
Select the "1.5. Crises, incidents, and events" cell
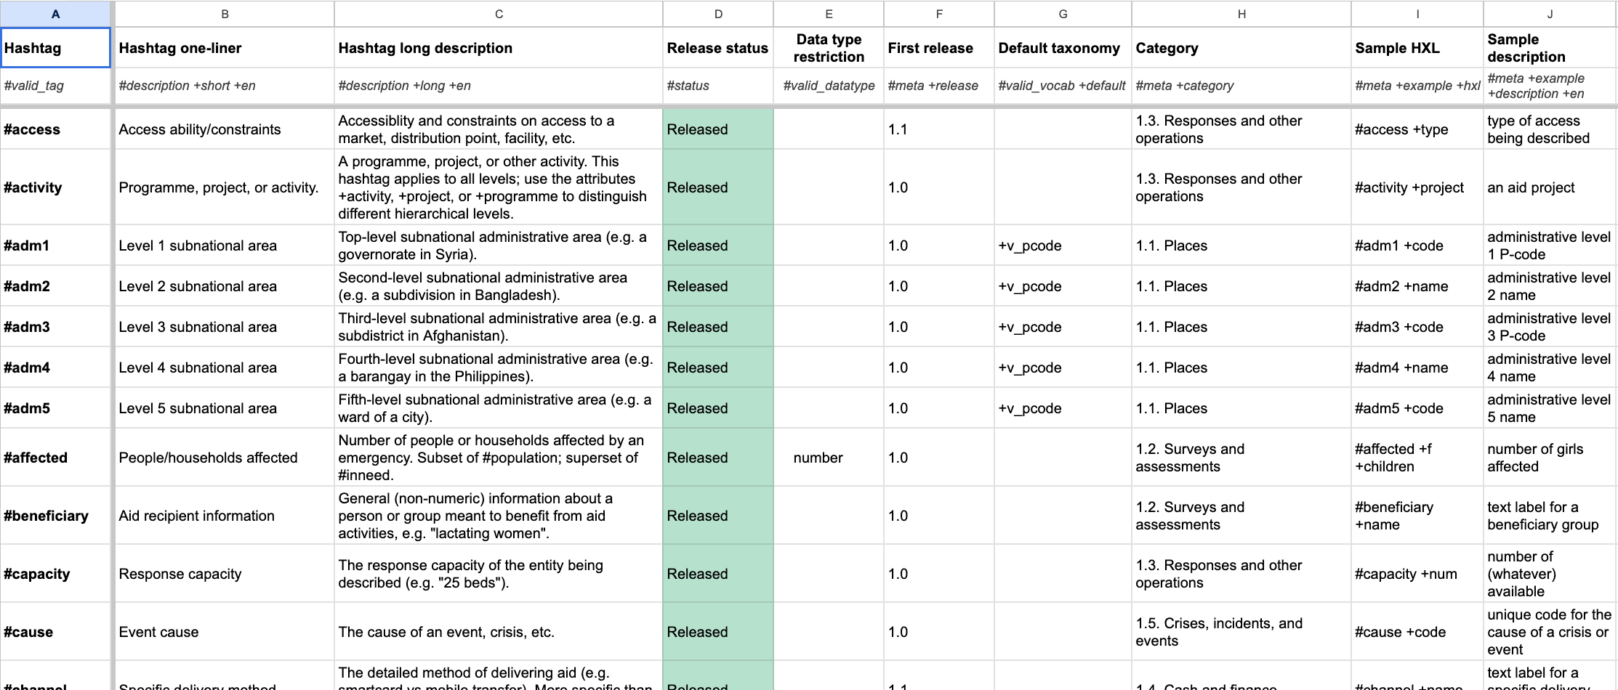click(x=1241, y=632)
